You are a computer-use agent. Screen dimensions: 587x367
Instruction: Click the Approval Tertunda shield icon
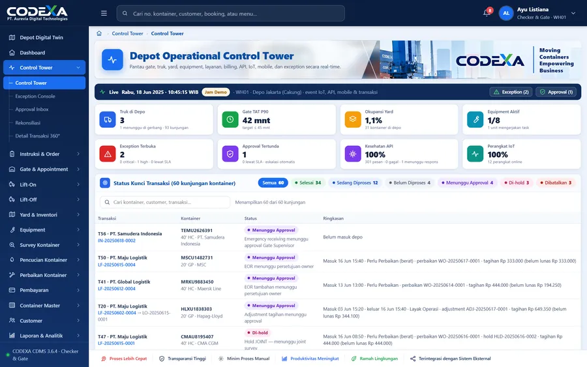[x=230, y=154]
